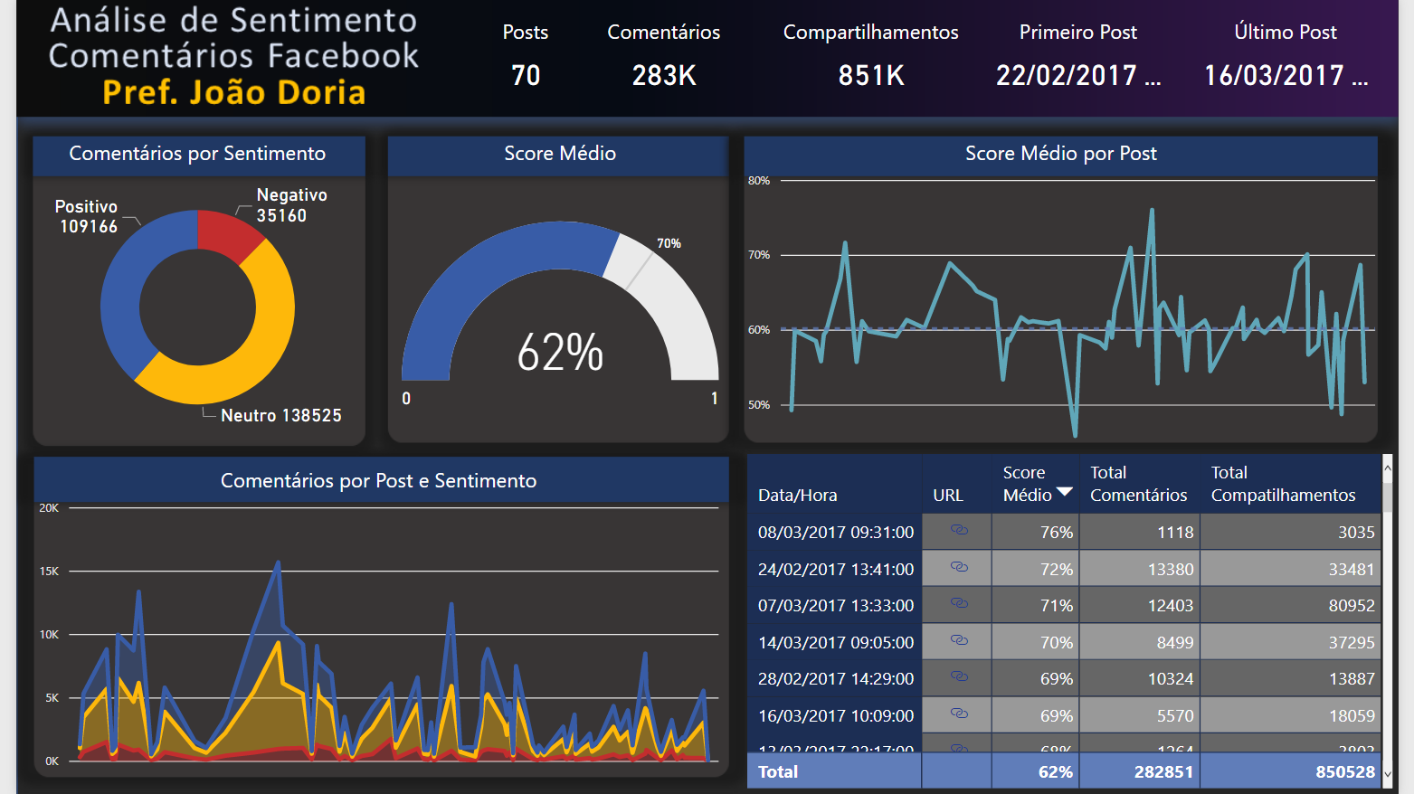Click the Negativo 35160 donut label
The width and height of the screenshot is (1414, 794).
coord(291,205)
